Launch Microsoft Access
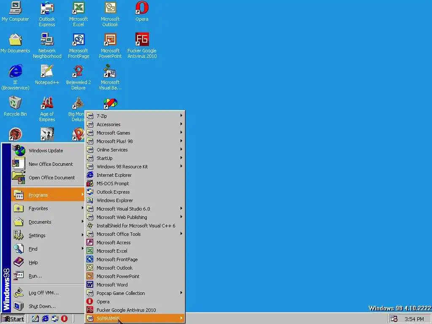432x324 pixels. pos(135,243)
